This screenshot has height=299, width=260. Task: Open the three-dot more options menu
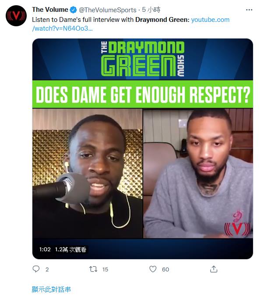coord(249,10)
